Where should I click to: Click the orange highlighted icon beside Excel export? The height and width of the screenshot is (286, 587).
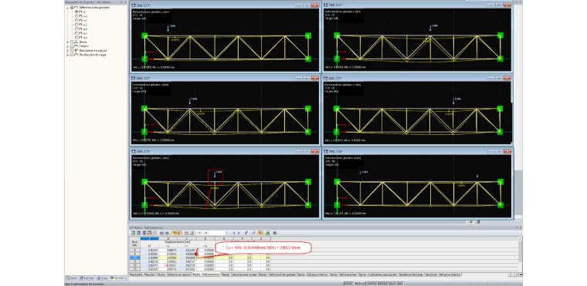click(x=260, y=233)
